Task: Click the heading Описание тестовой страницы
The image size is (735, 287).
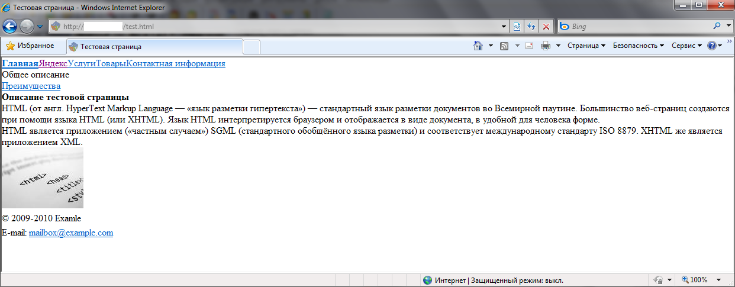Action: click(x=66, y=97)
